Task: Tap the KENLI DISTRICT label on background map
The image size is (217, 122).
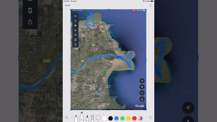Action: point(40,92)
